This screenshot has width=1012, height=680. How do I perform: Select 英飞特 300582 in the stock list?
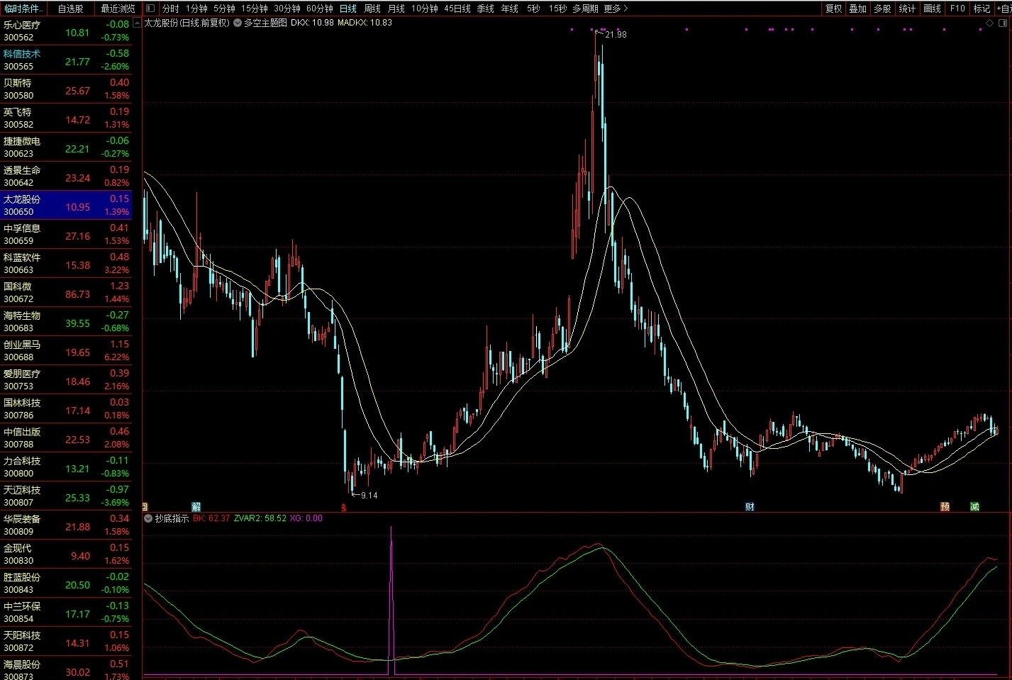click(66, 118)
